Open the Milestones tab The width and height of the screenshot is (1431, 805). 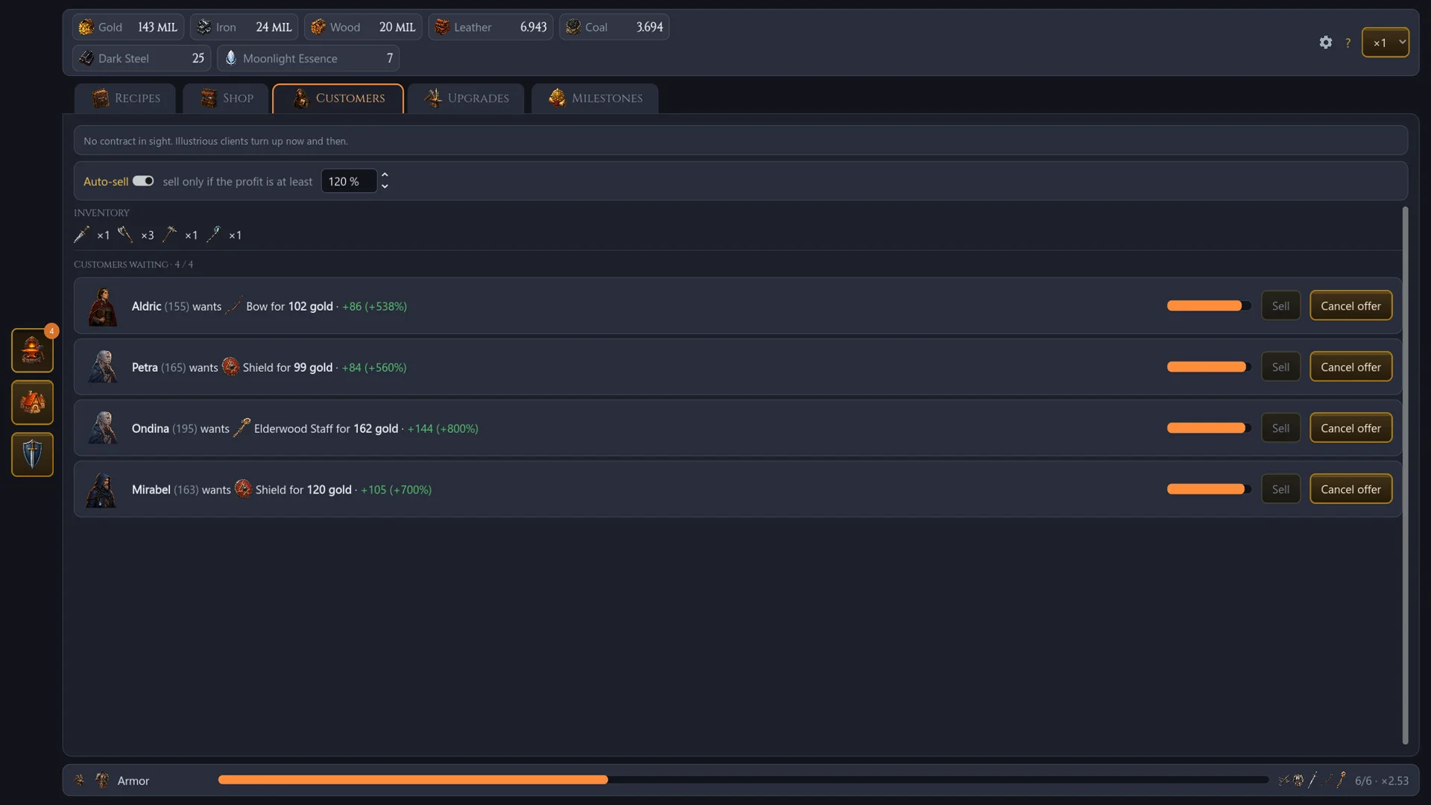(x=595, y=98)
